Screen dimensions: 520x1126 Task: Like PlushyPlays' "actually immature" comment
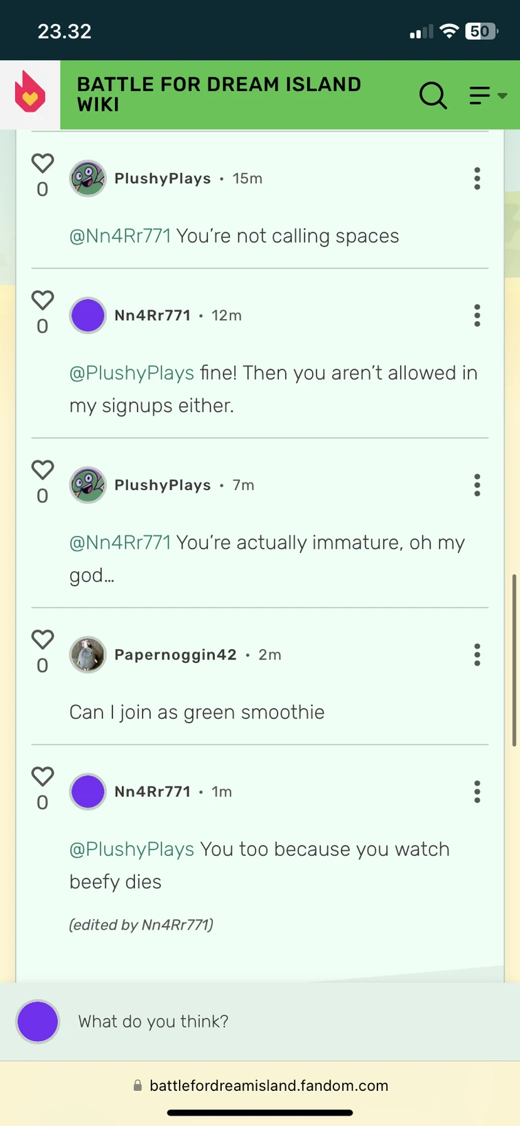43,470
